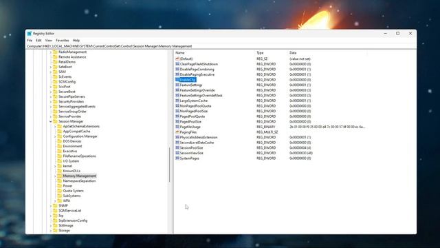Click the PagefileUsage binary value icon

click(177, 127)
